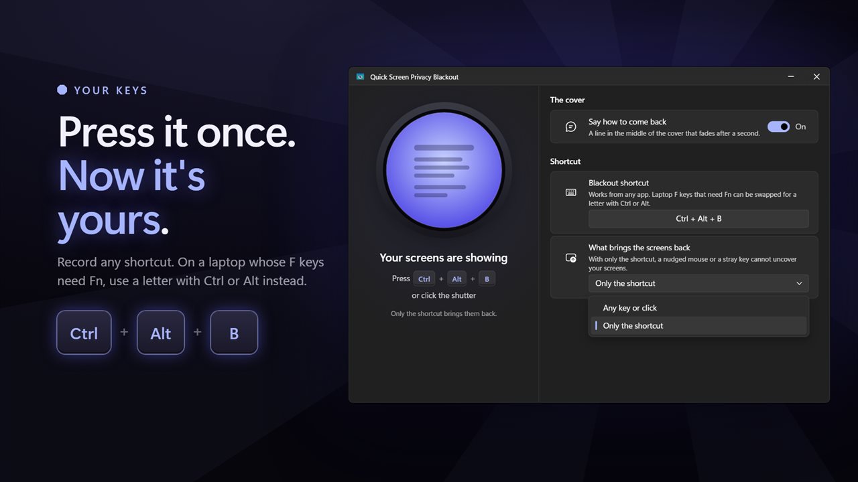Pick Only the shortcut in the open list
Viewport: 858px width, 482px height.
698,326
